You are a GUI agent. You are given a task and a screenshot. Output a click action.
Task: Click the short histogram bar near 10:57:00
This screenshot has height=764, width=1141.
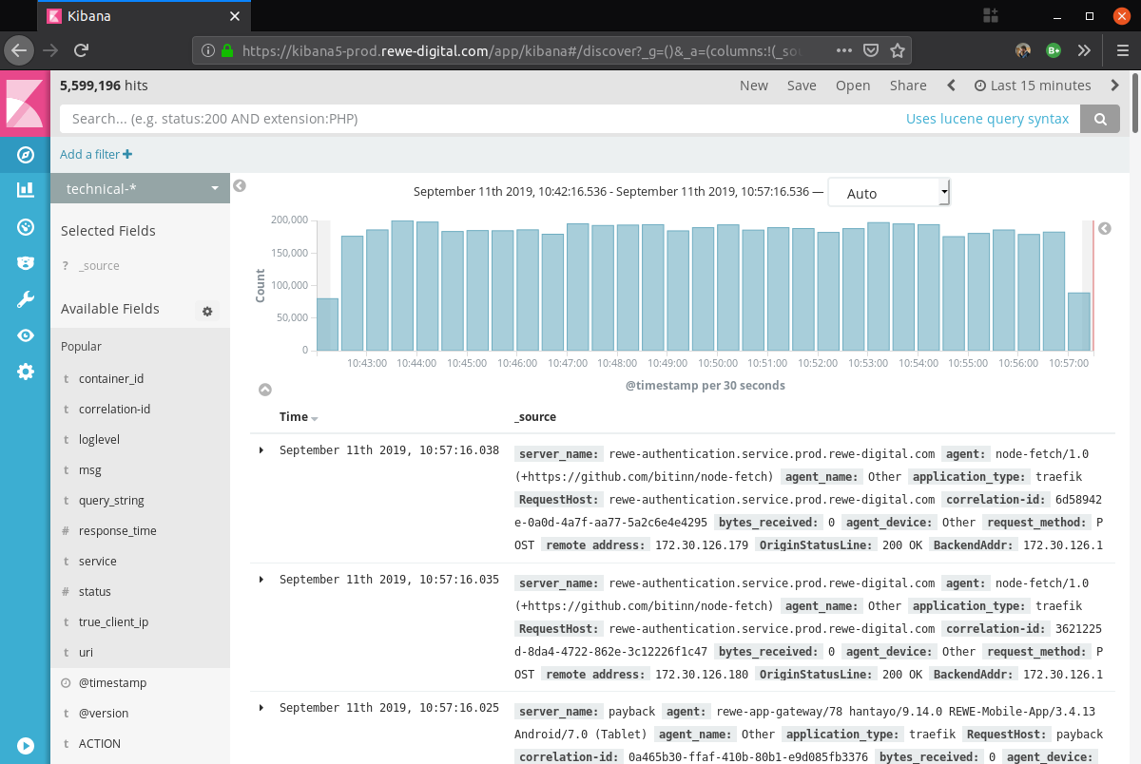[1079, 322]
